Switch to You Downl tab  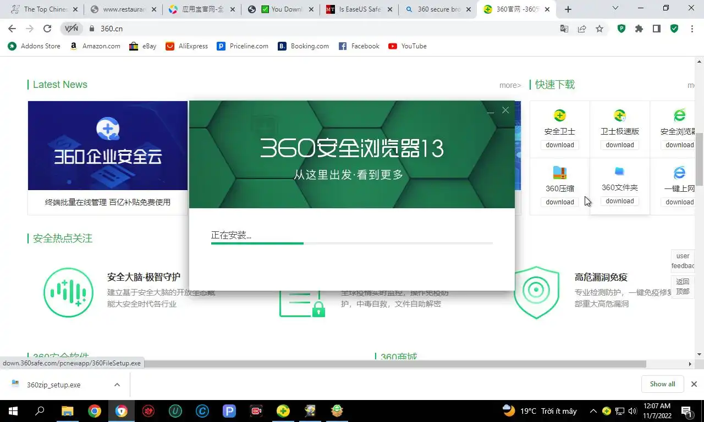[282, 9]
